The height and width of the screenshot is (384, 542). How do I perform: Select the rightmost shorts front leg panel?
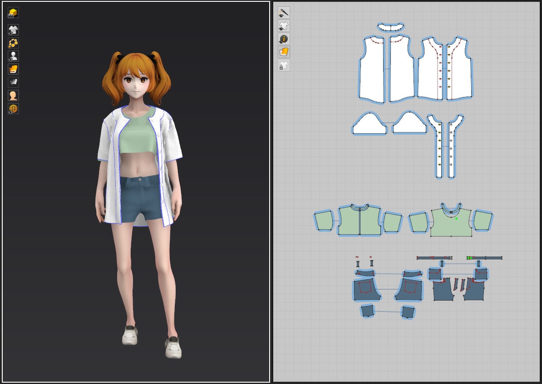pos(474,290)
